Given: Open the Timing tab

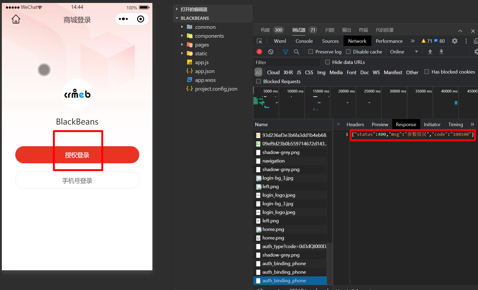Looking at the screenshot, I should point(456,124).
